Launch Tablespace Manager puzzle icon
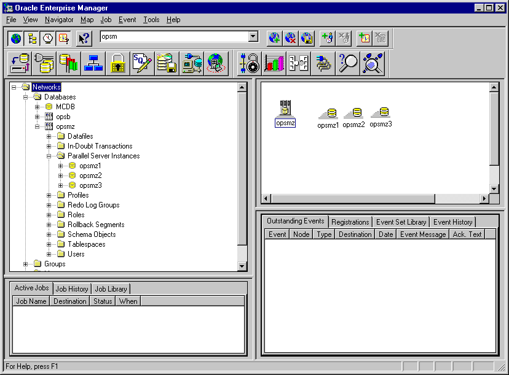This screenshot has width=509, height=375. 299,63
